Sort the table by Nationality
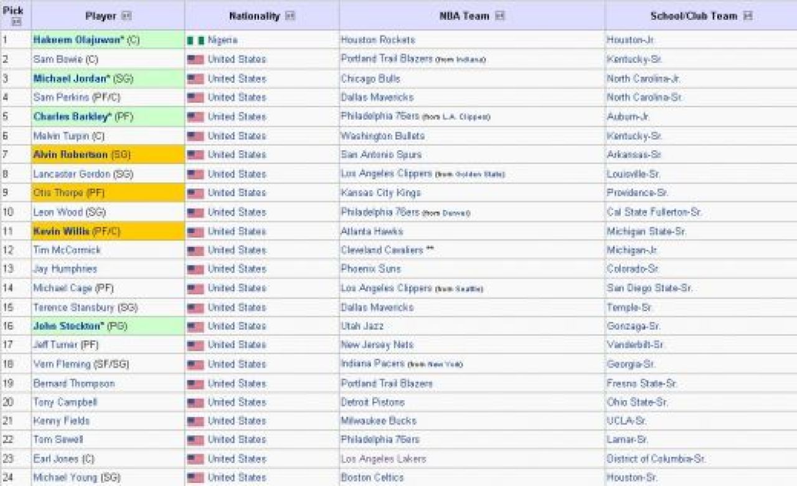This screenshot has width=797, height=486. 290,16
